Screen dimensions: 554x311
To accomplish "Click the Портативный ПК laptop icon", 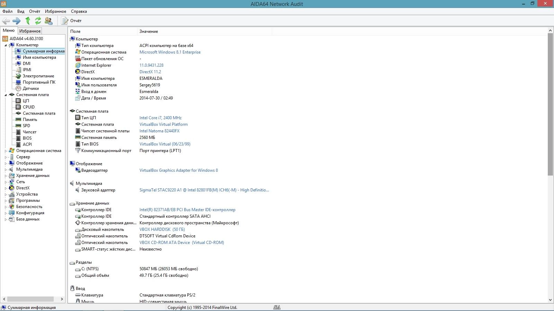I will (x=18, y=82).
